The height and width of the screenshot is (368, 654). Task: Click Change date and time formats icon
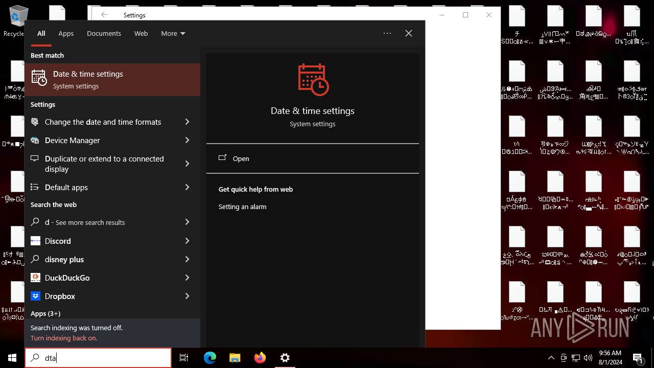tap(35, 122)
